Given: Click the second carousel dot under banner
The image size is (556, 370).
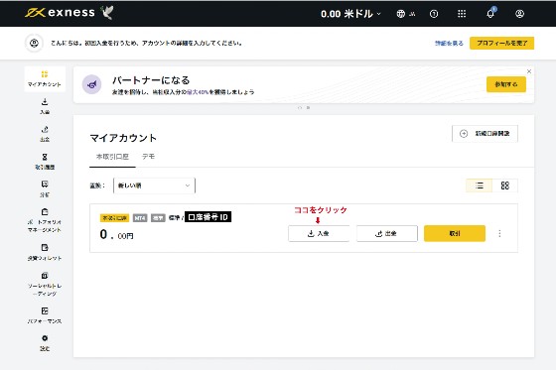Looking at the screenshot, I should (x=308, y=107).
